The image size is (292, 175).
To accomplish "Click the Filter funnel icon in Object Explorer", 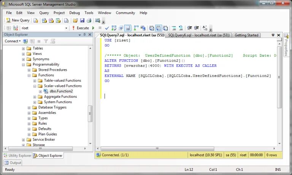I will coord(46,41).
